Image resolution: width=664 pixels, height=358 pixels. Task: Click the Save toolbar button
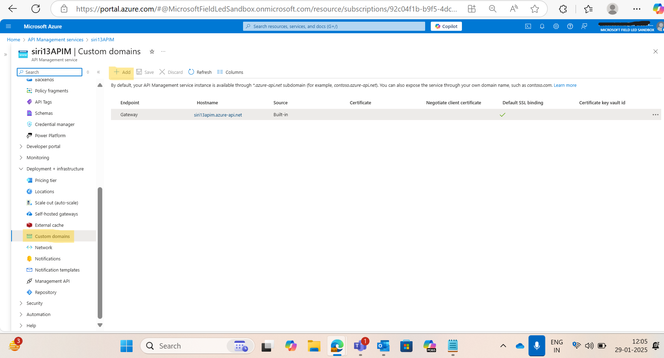click(x=145, y=72)
